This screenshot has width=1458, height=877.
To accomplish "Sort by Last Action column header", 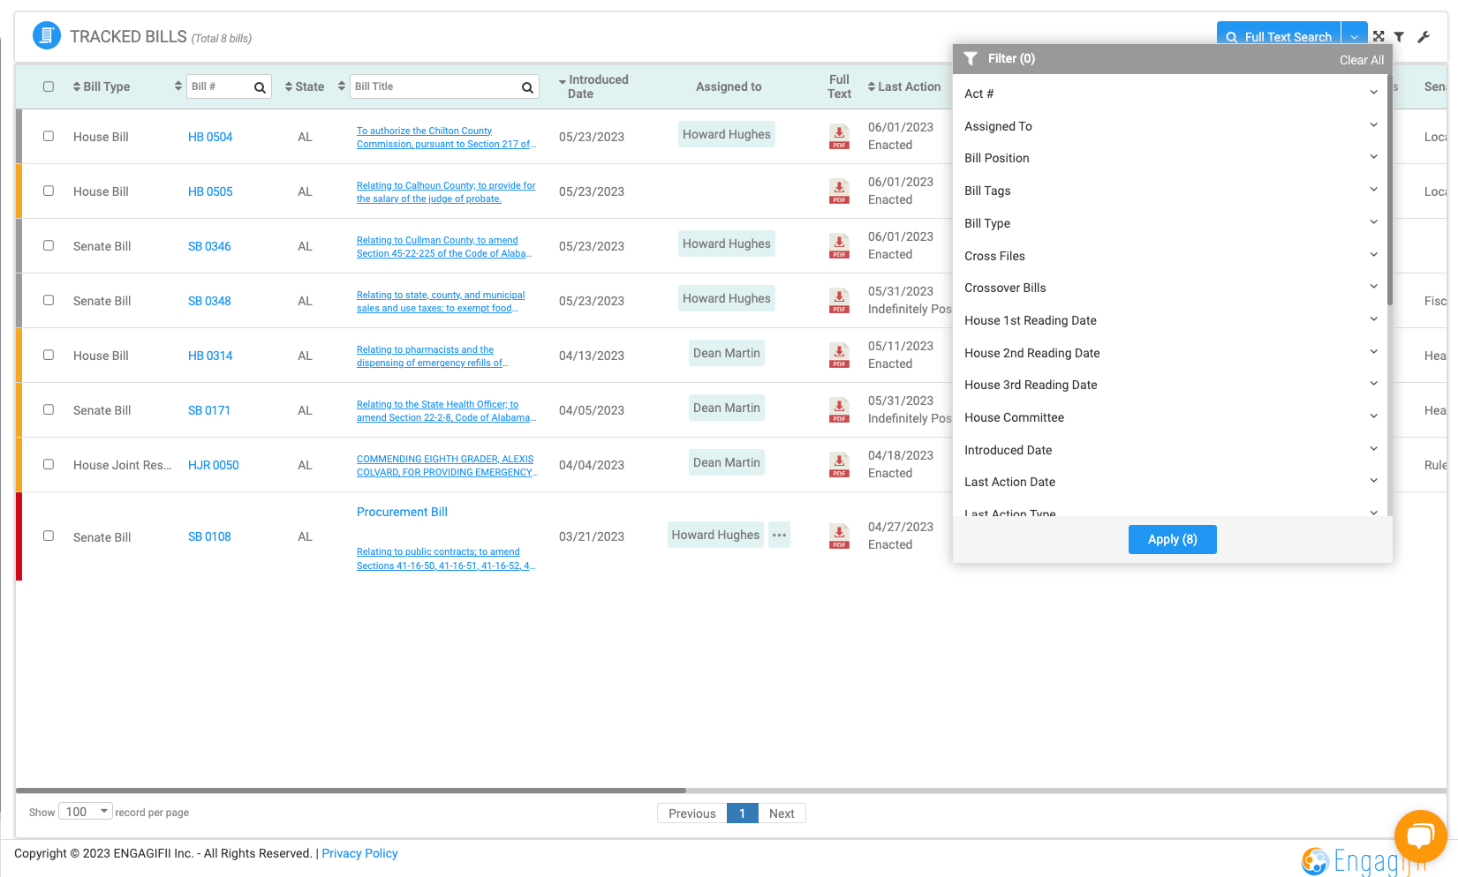I will [904, 86].
